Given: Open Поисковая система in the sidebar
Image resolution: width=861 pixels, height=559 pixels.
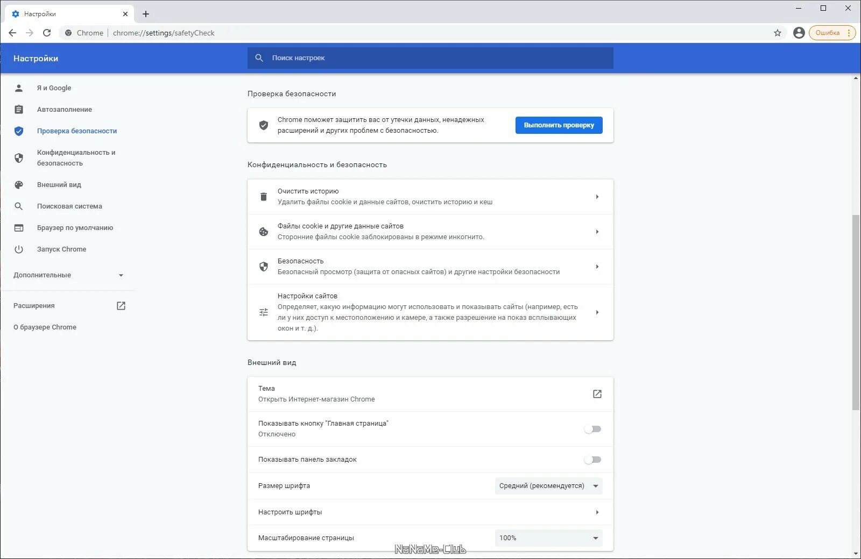Looking at the screenshot, I should pos(69,206).
